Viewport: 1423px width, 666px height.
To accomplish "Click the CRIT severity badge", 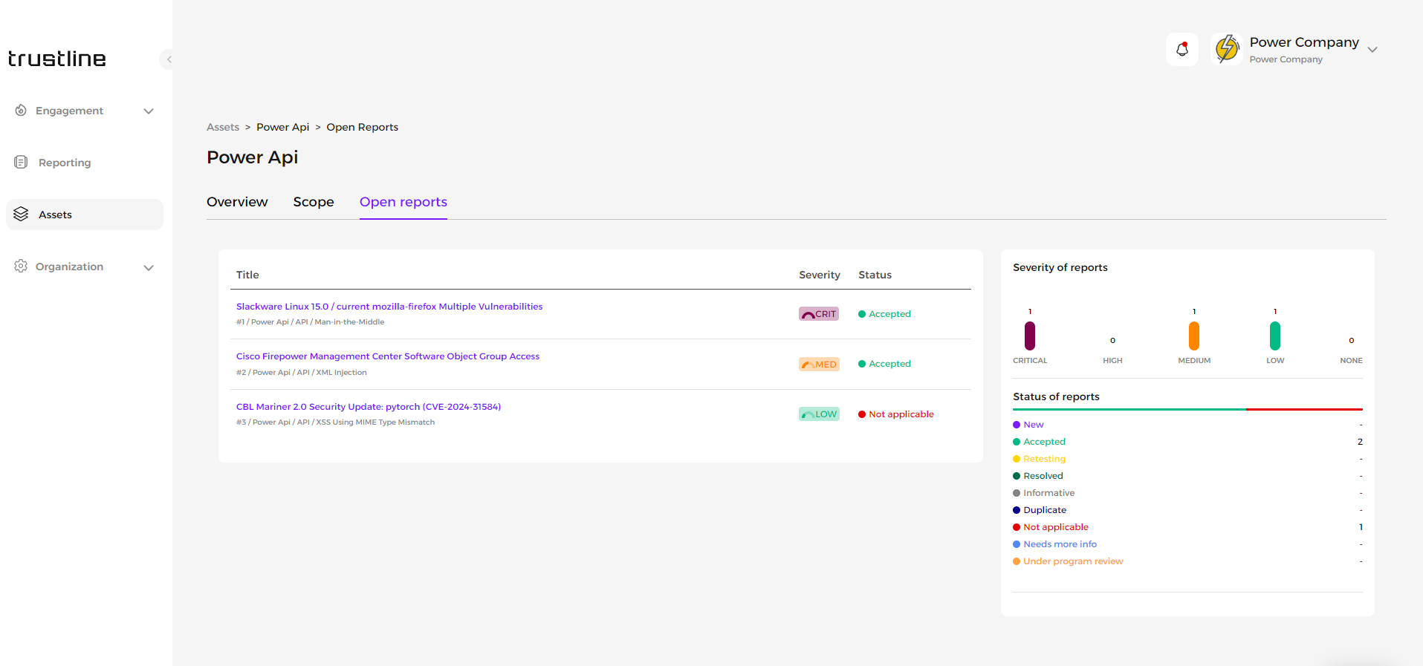I will point(818,314).
